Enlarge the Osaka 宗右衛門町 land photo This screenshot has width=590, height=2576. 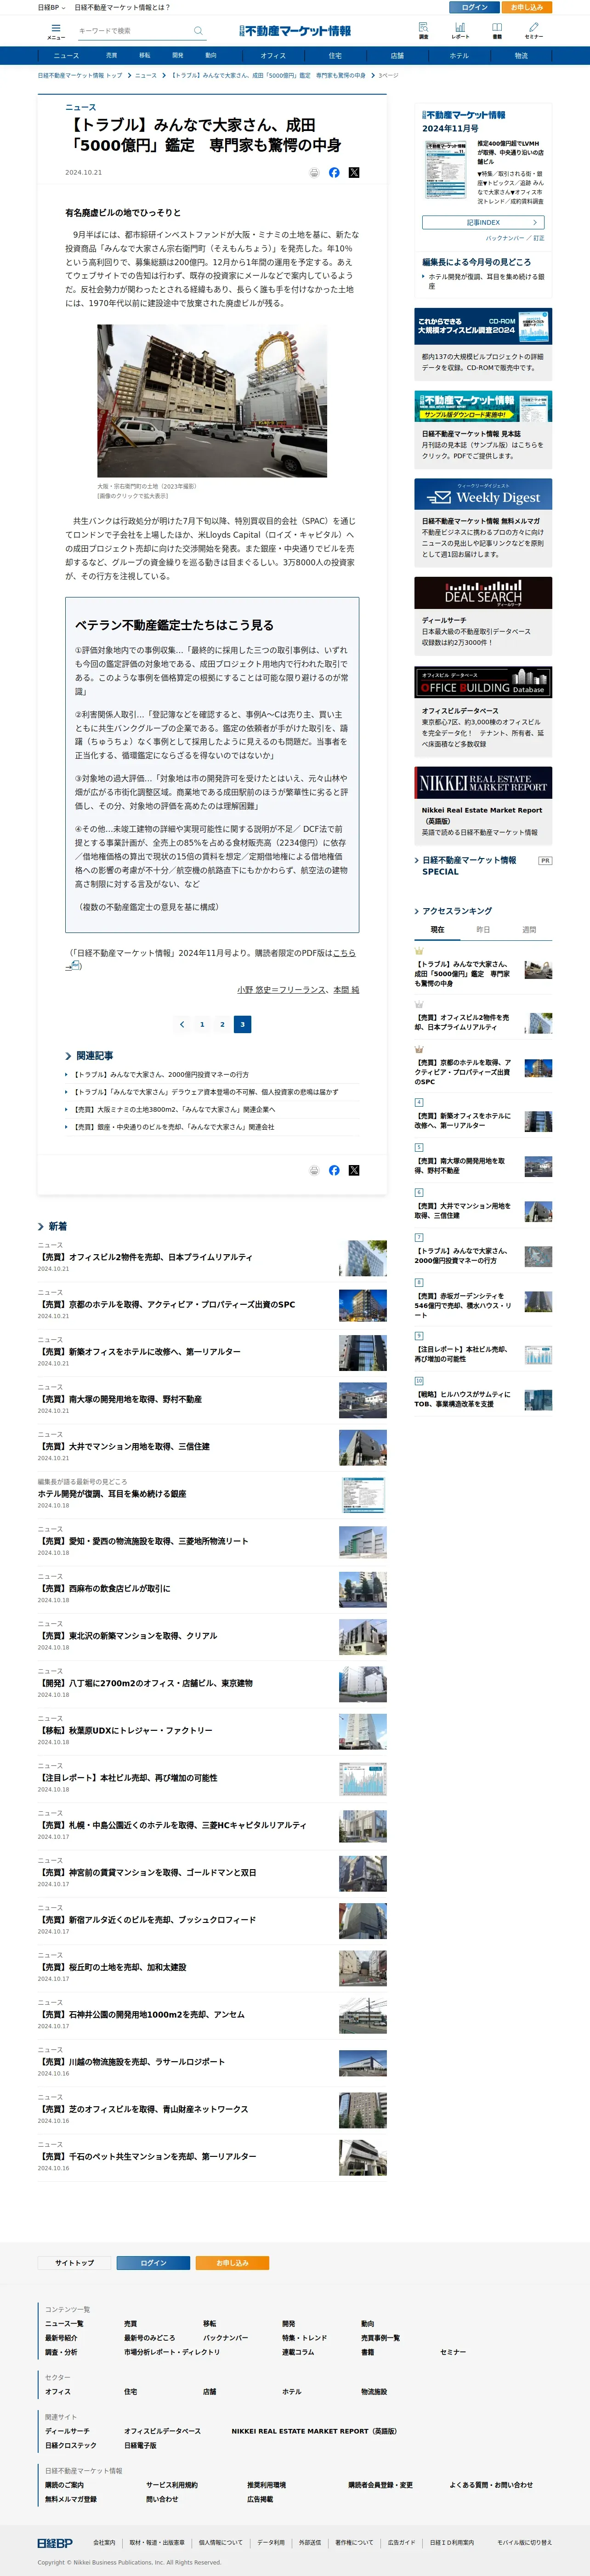coord(212,401)
